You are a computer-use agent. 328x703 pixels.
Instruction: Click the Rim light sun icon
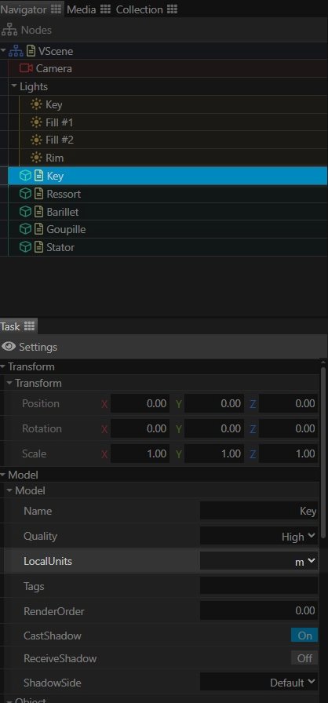click(x=36, y=158)
